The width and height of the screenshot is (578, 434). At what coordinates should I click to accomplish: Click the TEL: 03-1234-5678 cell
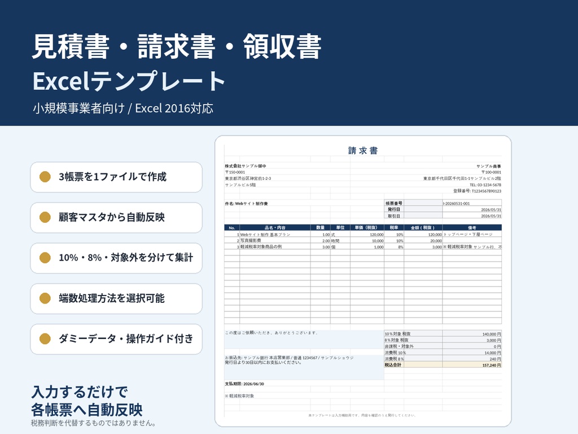485,185
